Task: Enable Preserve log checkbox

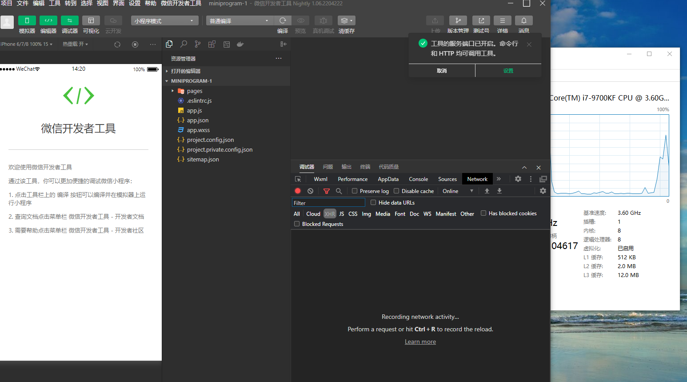Action: coord(355,191)
